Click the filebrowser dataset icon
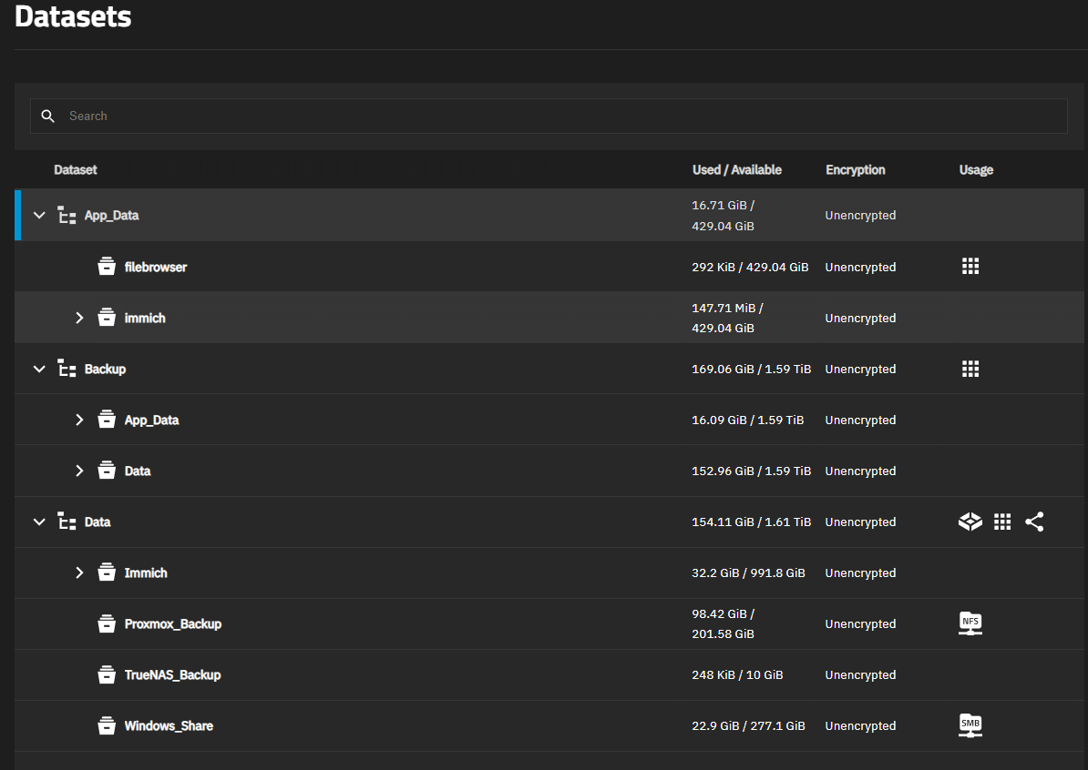 click(x=107, y=266)
